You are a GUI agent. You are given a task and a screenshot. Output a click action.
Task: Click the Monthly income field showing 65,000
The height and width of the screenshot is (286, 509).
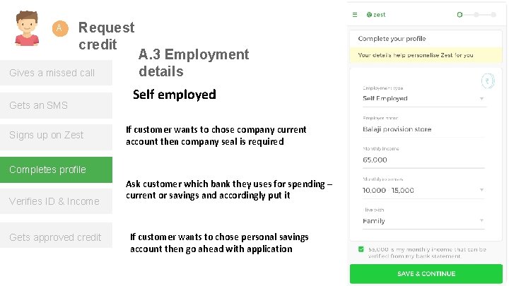pyautogui.click(x=423, y=160)
